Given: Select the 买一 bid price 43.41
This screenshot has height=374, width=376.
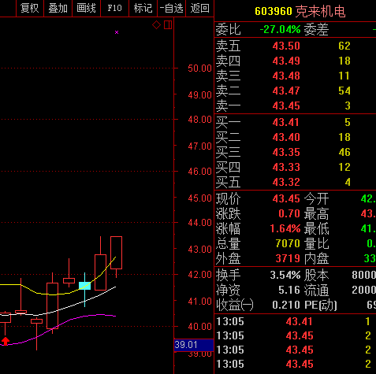Looking at the screenshot, I should point(286,122).
